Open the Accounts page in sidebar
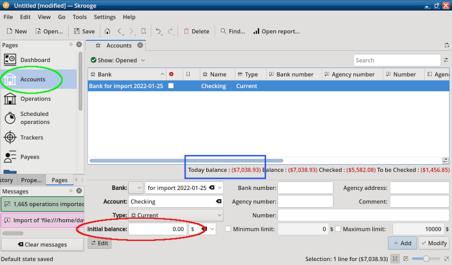452x265 pixels. click(x=39, y=79)
